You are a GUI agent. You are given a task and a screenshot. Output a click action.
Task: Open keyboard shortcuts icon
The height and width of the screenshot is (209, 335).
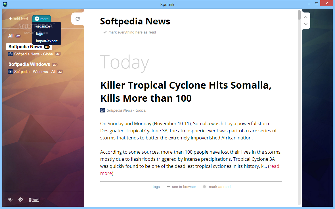[x=34, y=200]
